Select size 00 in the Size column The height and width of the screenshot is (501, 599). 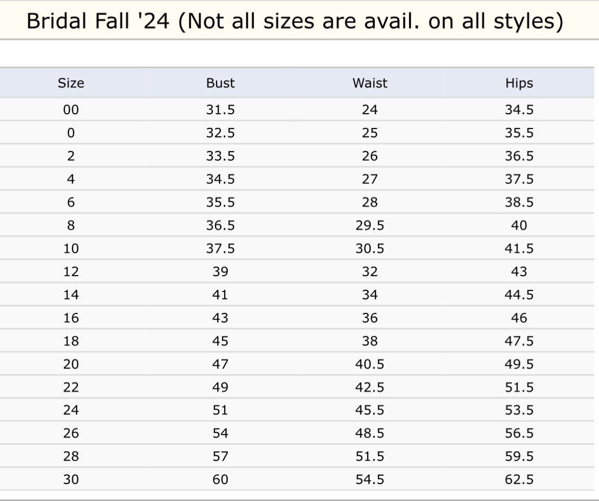point(71,110)
